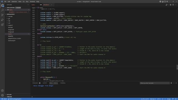Select main.c in the file tree
Viewport: 178px width, 100px height.
[18, 34]
